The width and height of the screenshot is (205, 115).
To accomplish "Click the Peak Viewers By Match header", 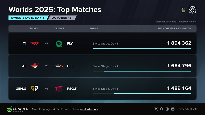I will (x=174, y=28).
